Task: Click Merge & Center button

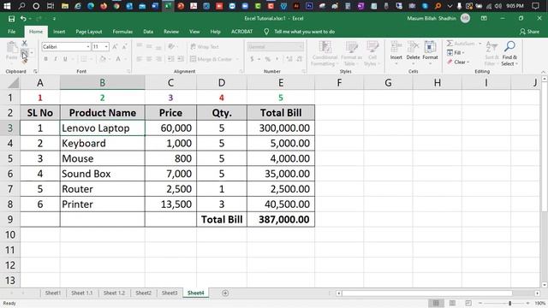Action: point(211,59)
